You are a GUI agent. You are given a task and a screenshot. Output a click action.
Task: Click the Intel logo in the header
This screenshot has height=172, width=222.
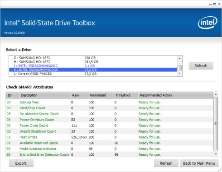(x=208, y=23)
